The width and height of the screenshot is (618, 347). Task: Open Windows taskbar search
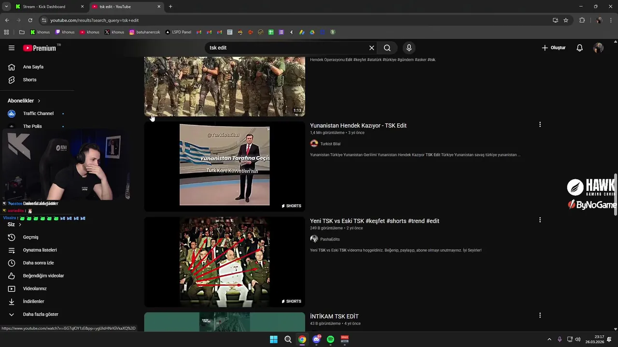click(x=288, y=339)
